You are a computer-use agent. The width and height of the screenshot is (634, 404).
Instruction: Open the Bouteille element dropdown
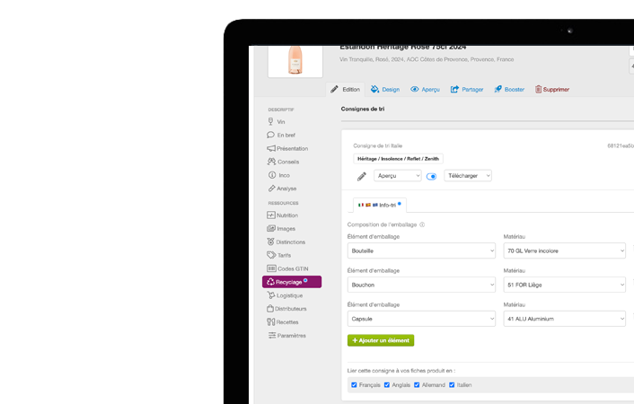point(421,250)
